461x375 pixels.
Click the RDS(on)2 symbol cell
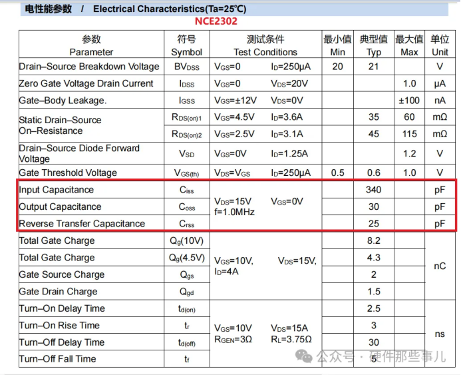[187, 135]
